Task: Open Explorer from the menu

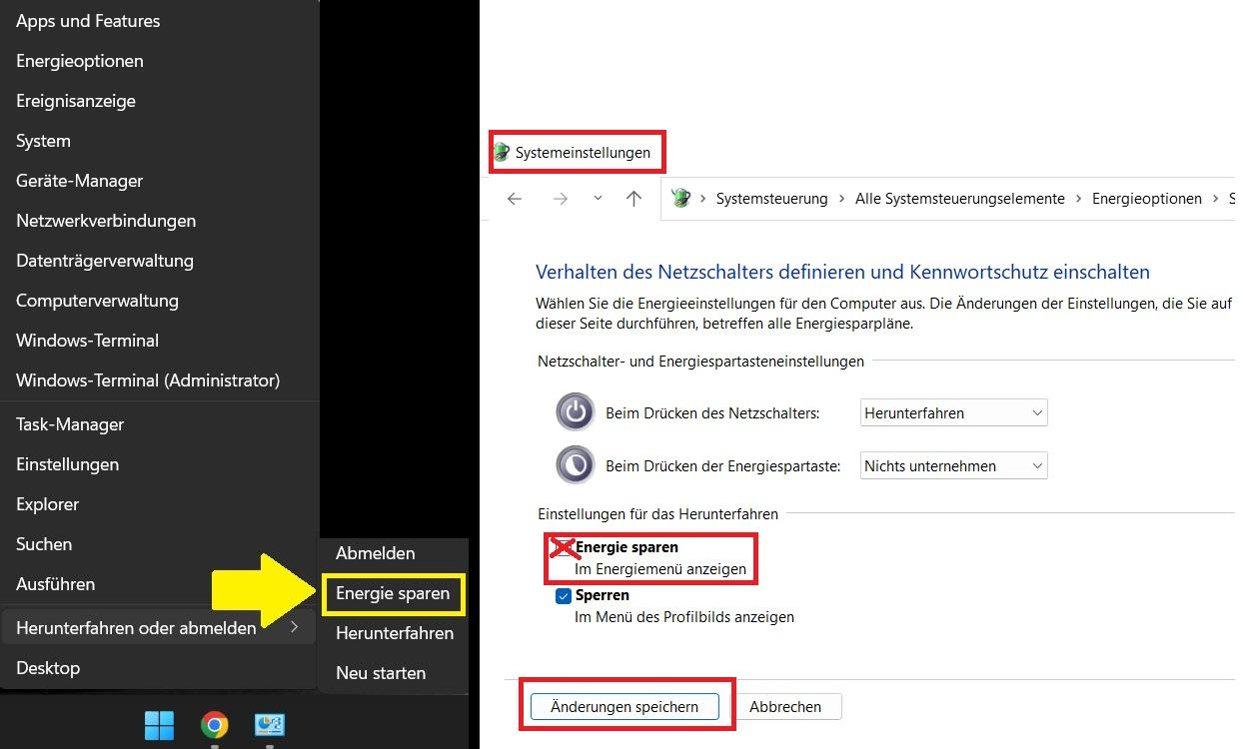Action: click(160, 504)
